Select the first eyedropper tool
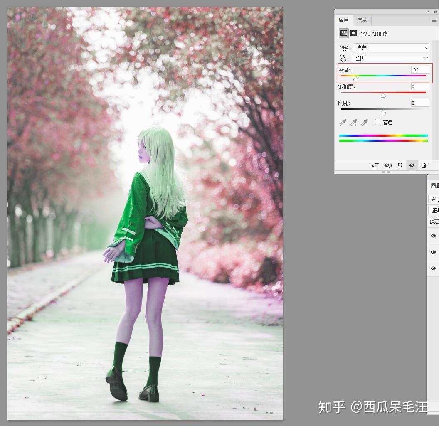This screenshot has width=439, height=426. 343,122
